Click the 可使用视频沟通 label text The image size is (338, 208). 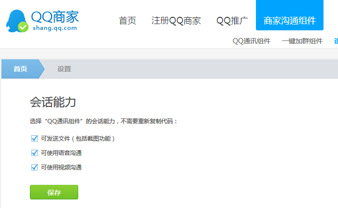(61, 168)
